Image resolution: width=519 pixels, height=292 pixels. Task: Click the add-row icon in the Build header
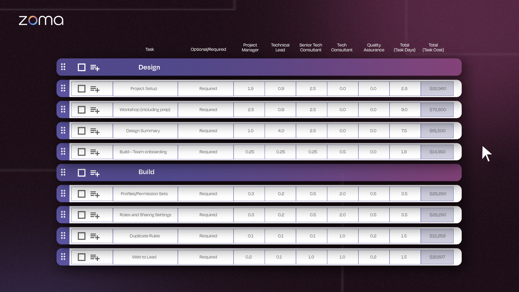tap(95, 173)
